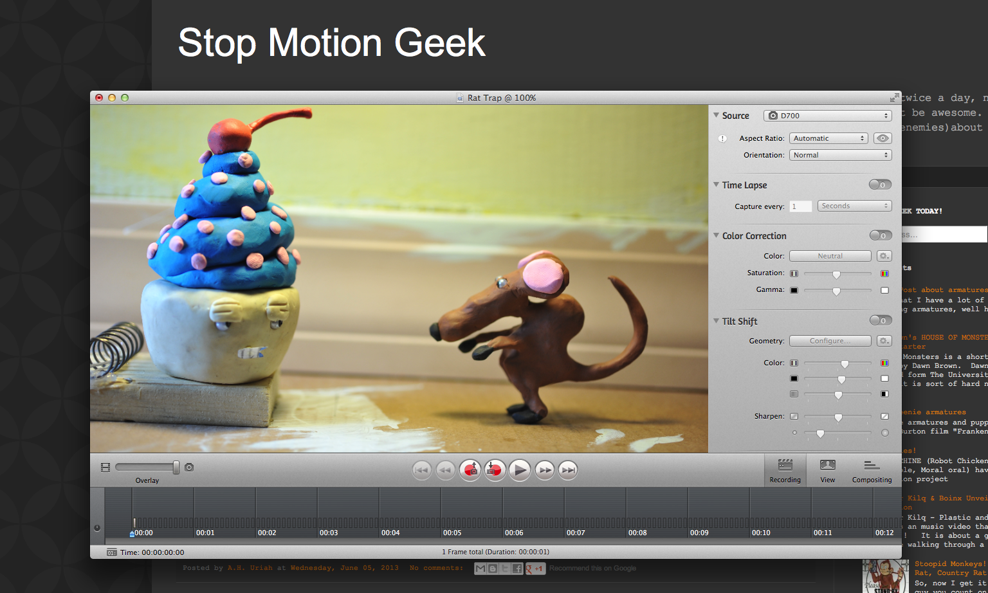The height and width of the screenshot is (593, 988).
Task: Click the high-sharpen icon right of the Sharpen slider
Action: coord(884,416)
